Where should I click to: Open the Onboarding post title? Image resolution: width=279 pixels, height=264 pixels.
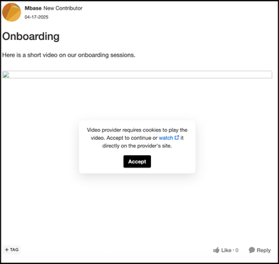point(31,37)
